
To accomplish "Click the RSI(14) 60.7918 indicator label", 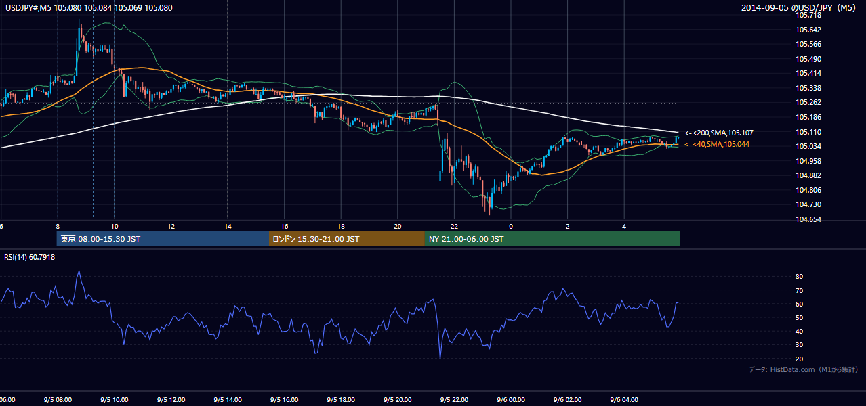I will (x=30, y=257).
